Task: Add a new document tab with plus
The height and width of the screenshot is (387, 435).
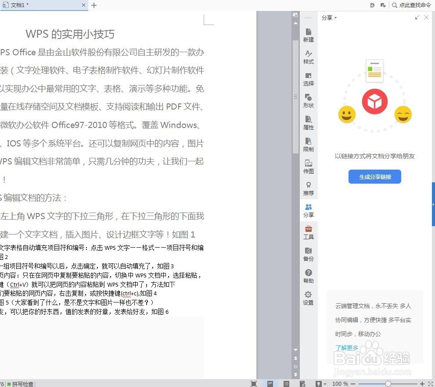Action: [94, 5]
